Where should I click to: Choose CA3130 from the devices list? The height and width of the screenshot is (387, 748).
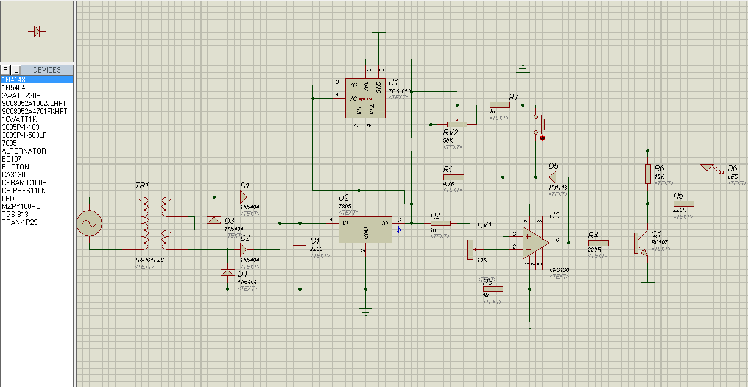click(x=16, y=175)
